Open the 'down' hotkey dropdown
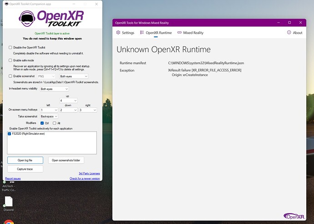314x224 pixels. [68, 110]
